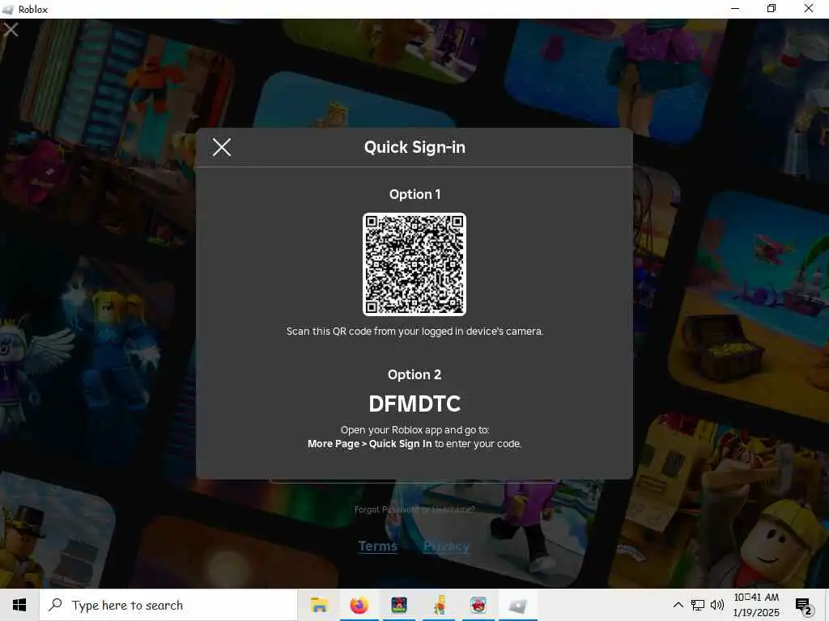Open the Windows Start menu
Screen dimensions: 829x621
[x=19, y=605]
